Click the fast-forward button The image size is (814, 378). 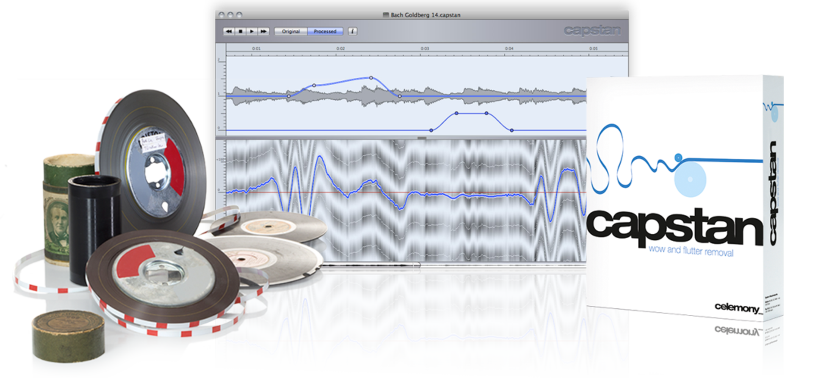click(x=263, y=31)
